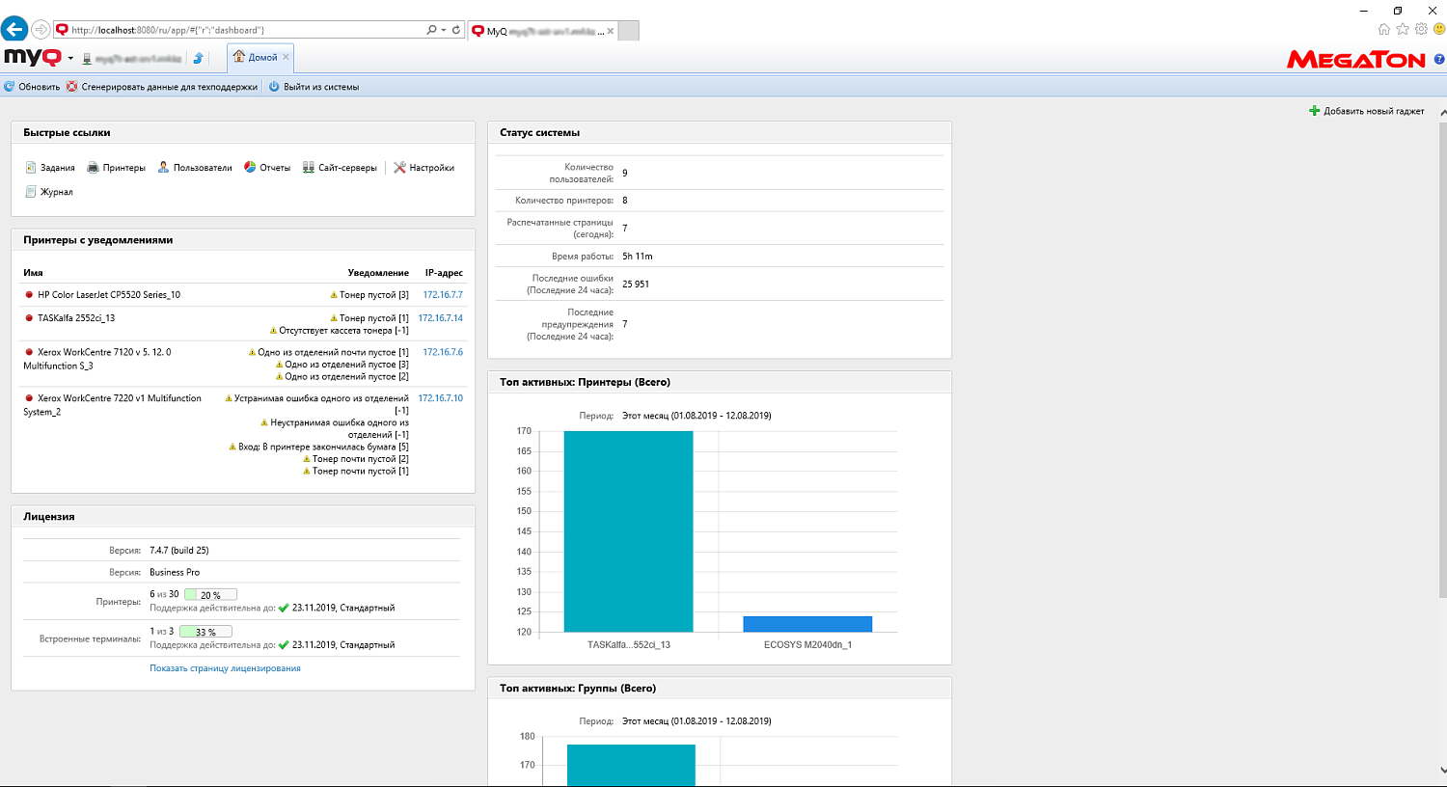Open the Сайт-серверы quick link

[x=340, y=168]
